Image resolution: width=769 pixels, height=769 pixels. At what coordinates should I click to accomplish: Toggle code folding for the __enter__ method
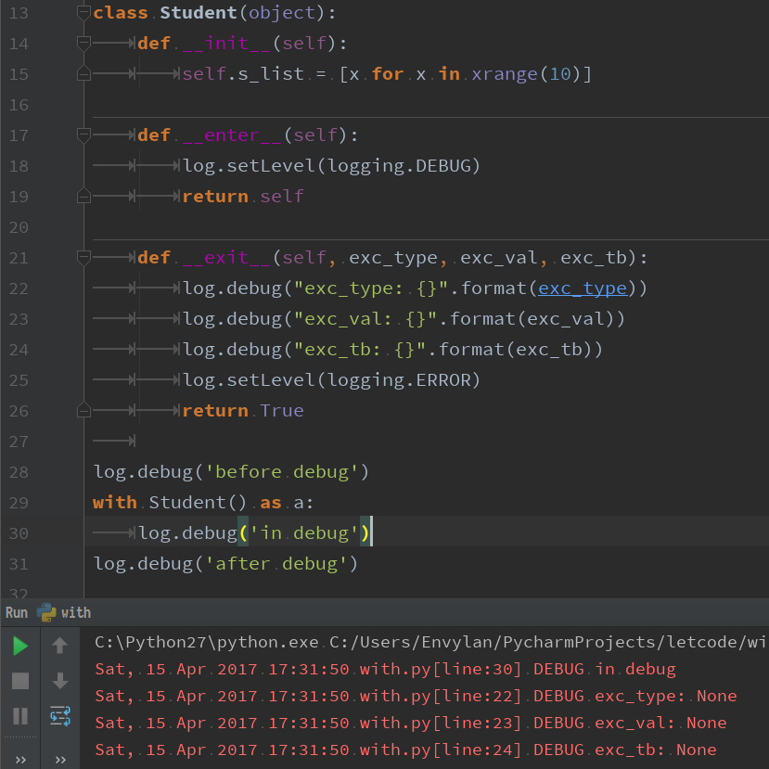pos(83,135)
